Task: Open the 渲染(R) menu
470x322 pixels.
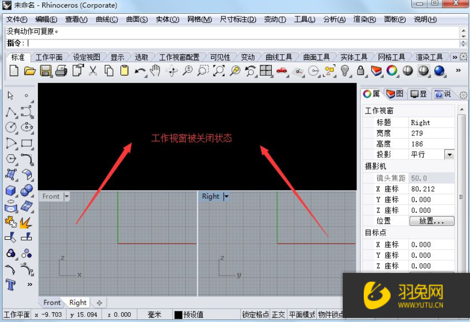Action: 364,19
